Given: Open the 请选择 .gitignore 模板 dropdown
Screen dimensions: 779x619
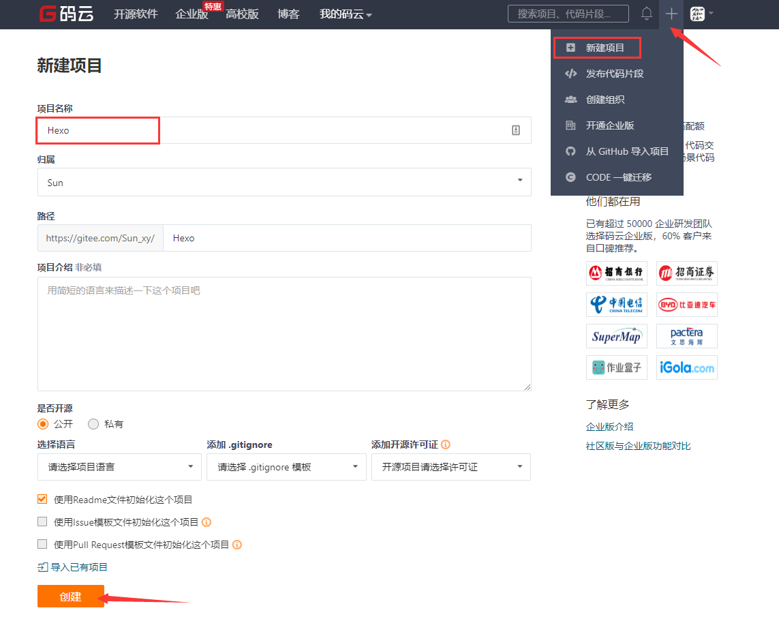Looking at the screenshot, I should pos(286,467).
